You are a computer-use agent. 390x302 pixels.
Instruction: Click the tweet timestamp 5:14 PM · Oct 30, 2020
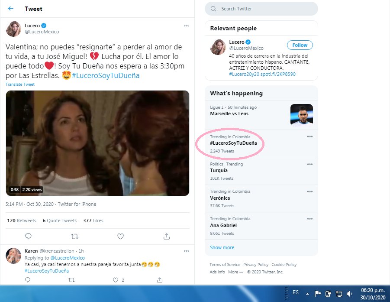tap(29, 204)
